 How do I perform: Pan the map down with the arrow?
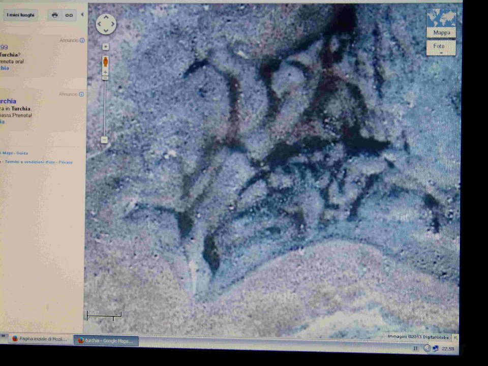[x=106, y=30]
